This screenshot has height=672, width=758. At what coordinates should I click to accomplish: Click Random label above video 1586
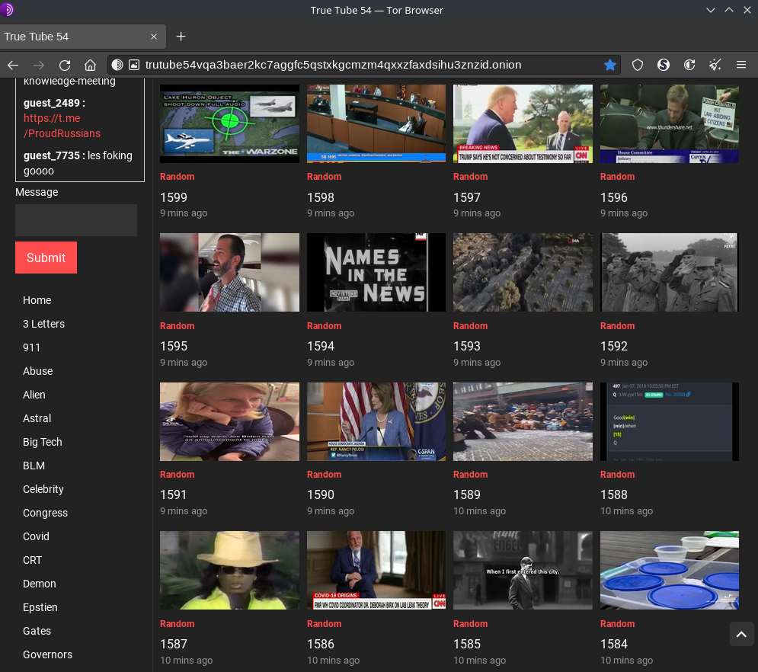point(324,624)
